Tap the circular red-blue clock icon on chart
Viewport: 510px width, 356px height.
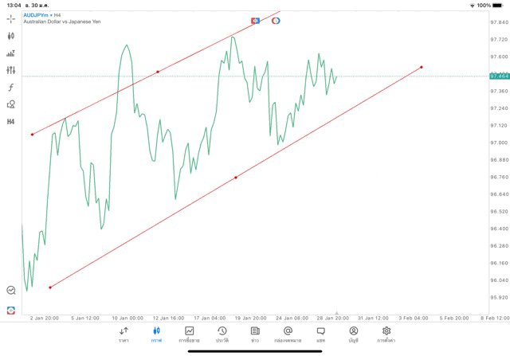[x=276, y=20]
